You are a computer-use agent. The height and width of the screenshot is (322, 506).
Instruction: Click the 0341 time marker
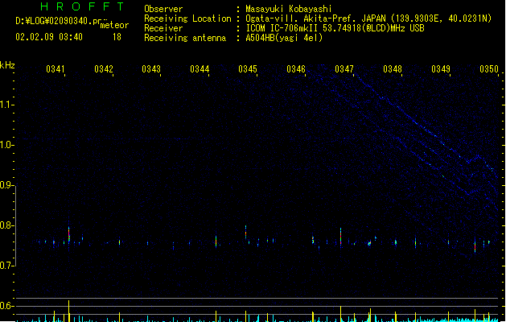[x=56, y=68]
